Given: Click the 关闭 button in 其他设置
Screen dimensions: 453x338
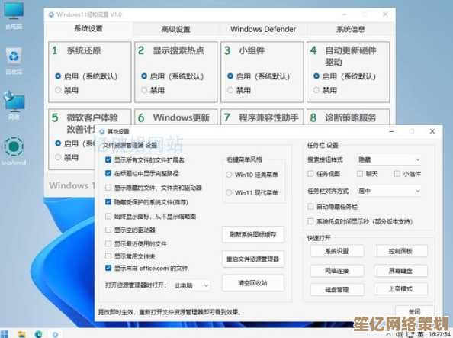Looking at the screenshot, I should 415,311.
